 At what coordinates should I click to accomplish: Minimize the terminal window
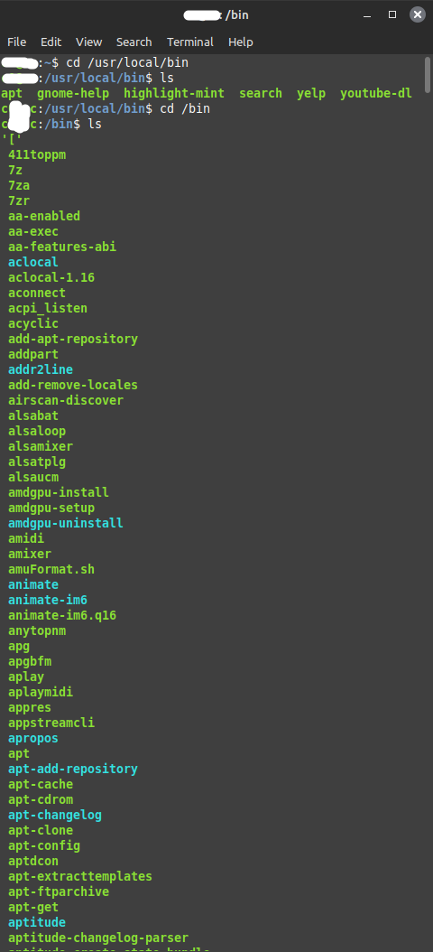(x=367, y=14)
